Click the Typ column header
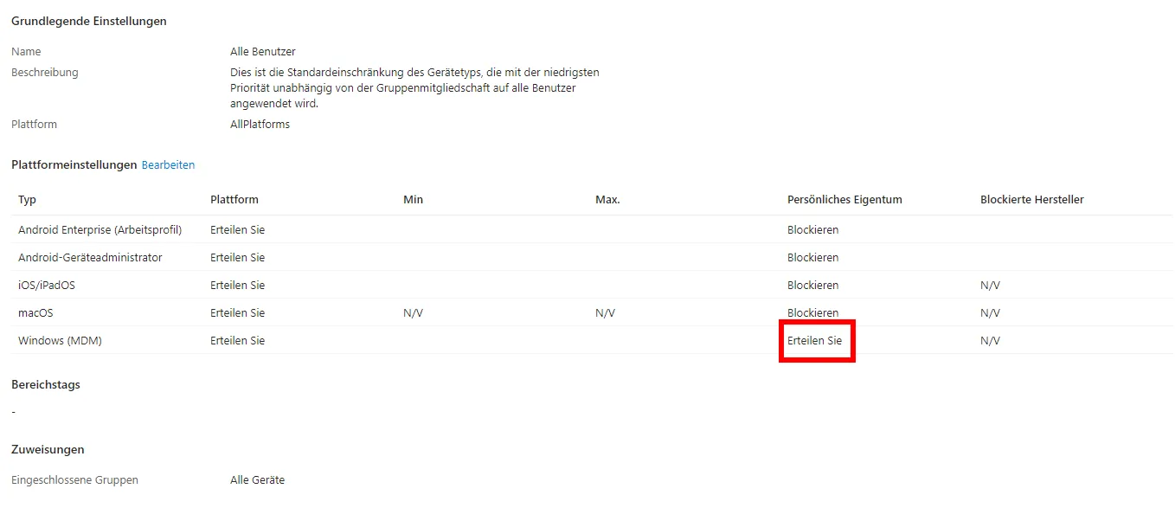Viewport: 1175px width, 508px height. click(28, 200)
